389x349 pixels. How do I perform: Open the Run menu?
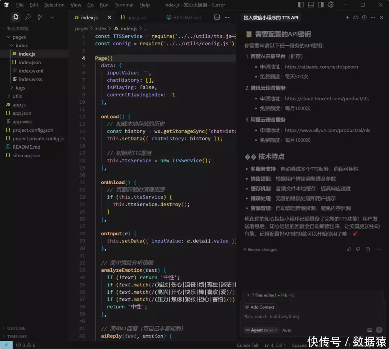[104, 5]
